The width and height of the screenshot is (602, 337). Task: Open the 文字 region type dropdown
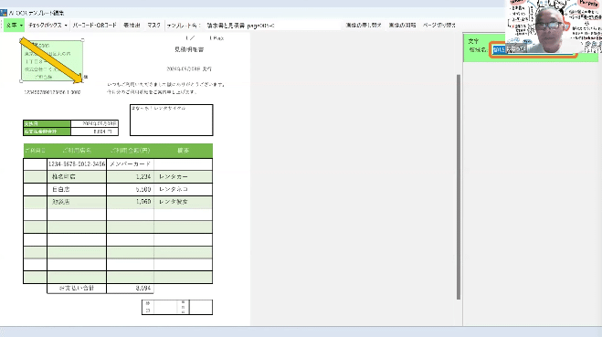(15, 26)
